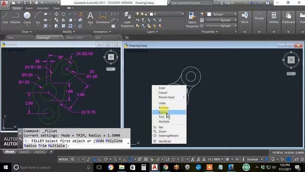305x172 pixels.
Task: Expand the Modify panel dropdown
Action: [x=69, y=32]
